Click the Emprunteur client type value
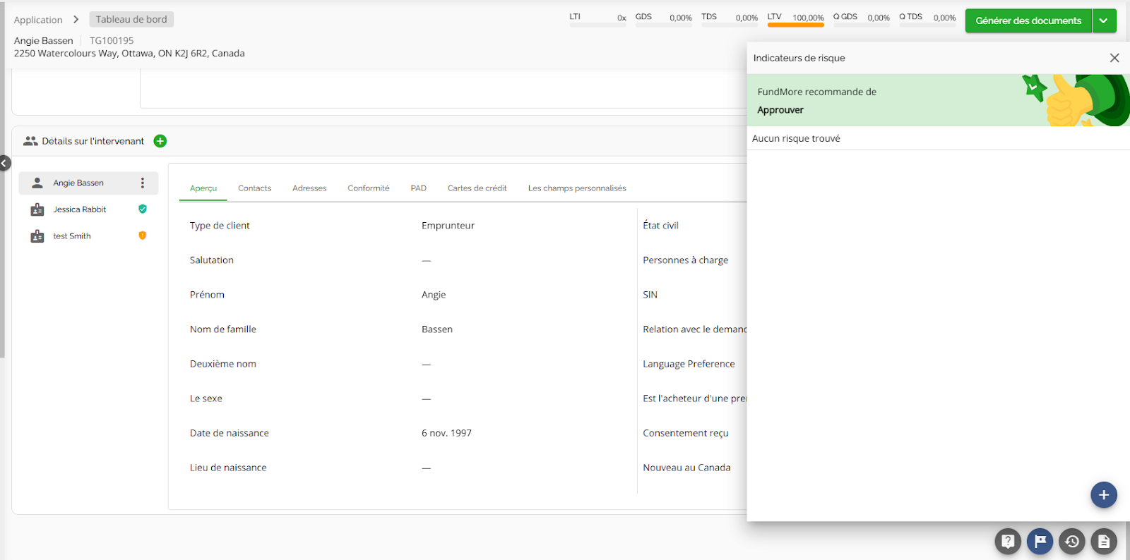This screenshot has width=1130, height=560. pos(448,226)
